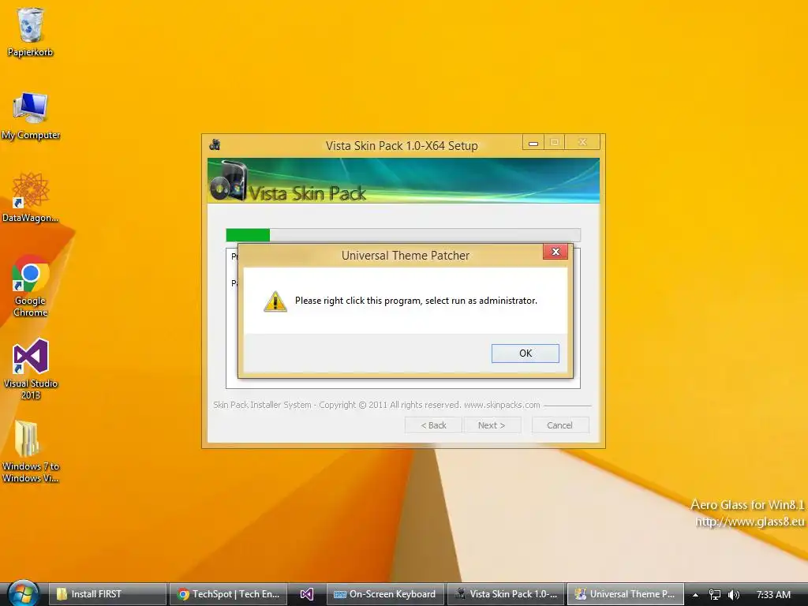This screenshot has width=808, height=606.
Task: Click the Universal Theme Patcher title text
Action: 406,256
